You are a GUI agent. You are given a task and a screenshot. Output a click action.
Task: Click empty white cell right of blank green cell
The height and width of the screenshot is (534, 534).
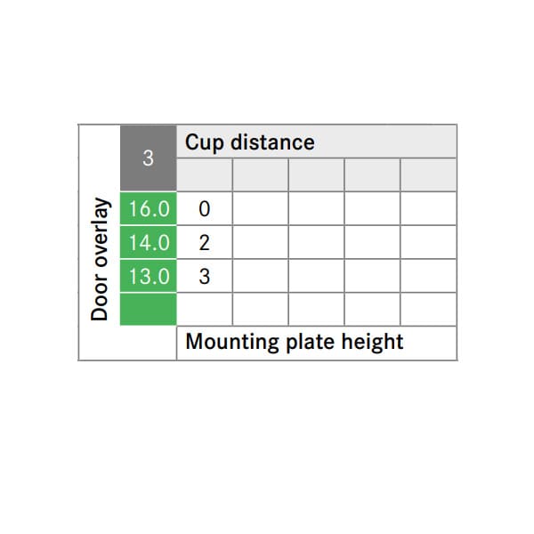[205, 309]
